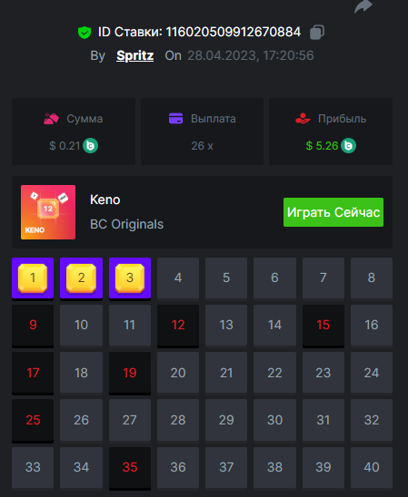Click the green verified shield icon

coord(85,33)
